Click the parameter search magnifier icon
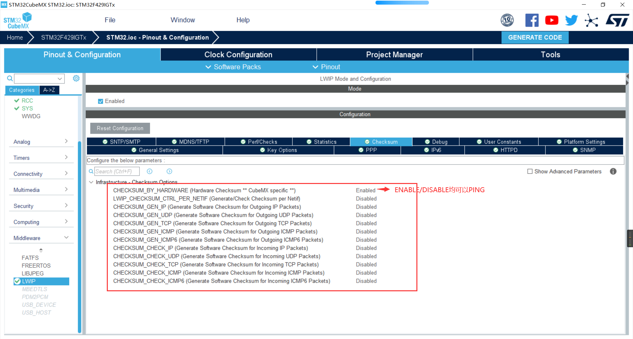This screenshot has width=633, height=339. pos(91,171)
